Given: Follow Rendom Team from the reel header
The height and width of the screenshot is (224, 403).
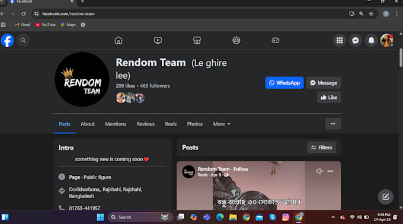Looking at the screenshot, I should 241,169.
